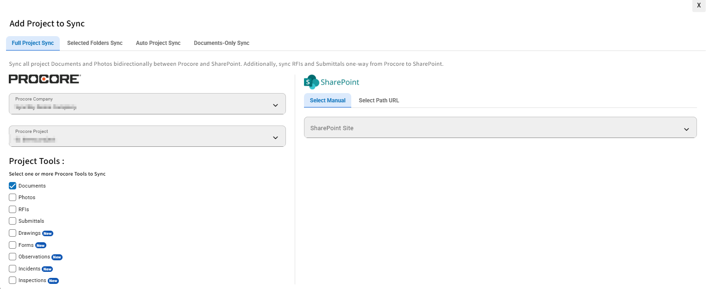The image size is (709, 289).
Task: Click the New badge next to Incidents
Action: 47,269
